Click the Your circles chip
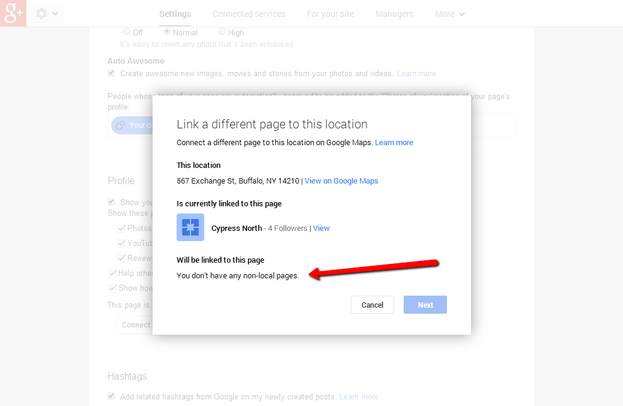Viewport: 623px width, 406px height. pos(132,125)
